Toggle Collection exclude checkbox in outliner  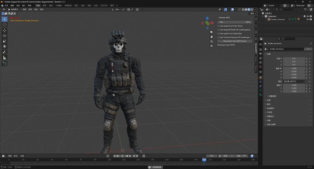[305, 17]
